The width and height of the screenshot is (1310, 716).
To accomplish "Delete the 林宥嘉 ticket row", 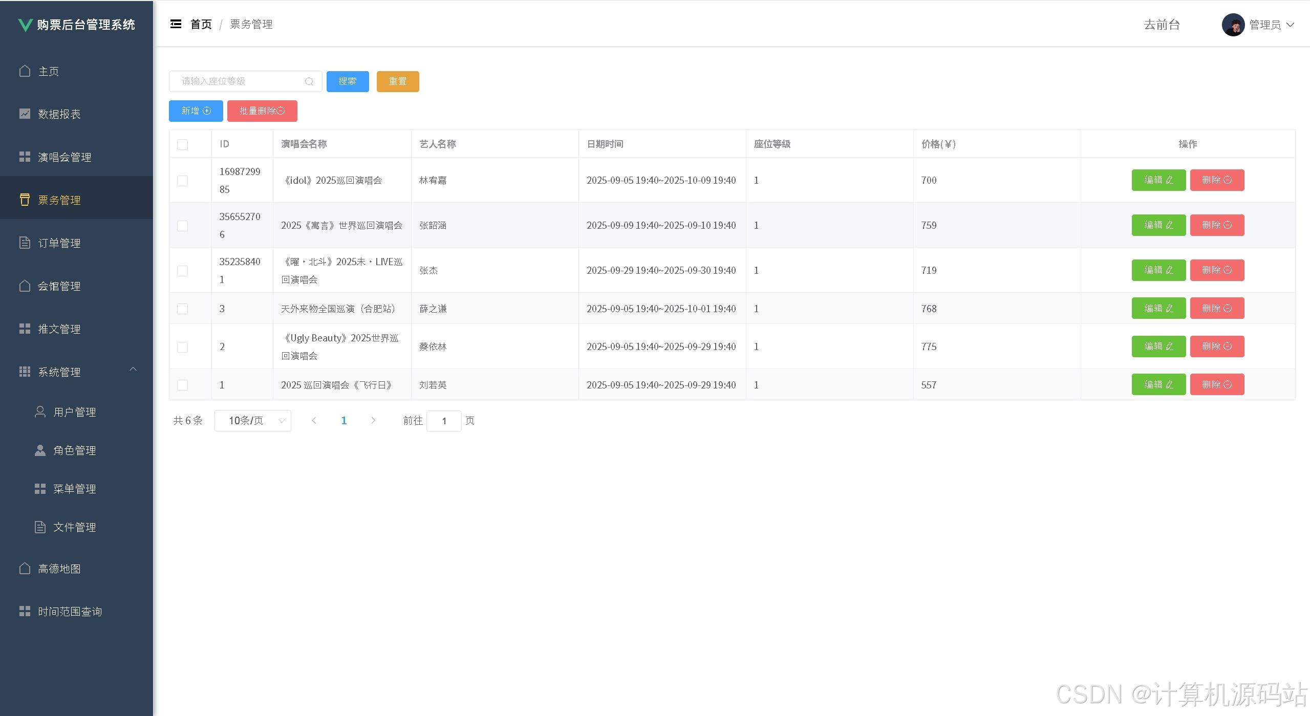I will point(1217,180).
